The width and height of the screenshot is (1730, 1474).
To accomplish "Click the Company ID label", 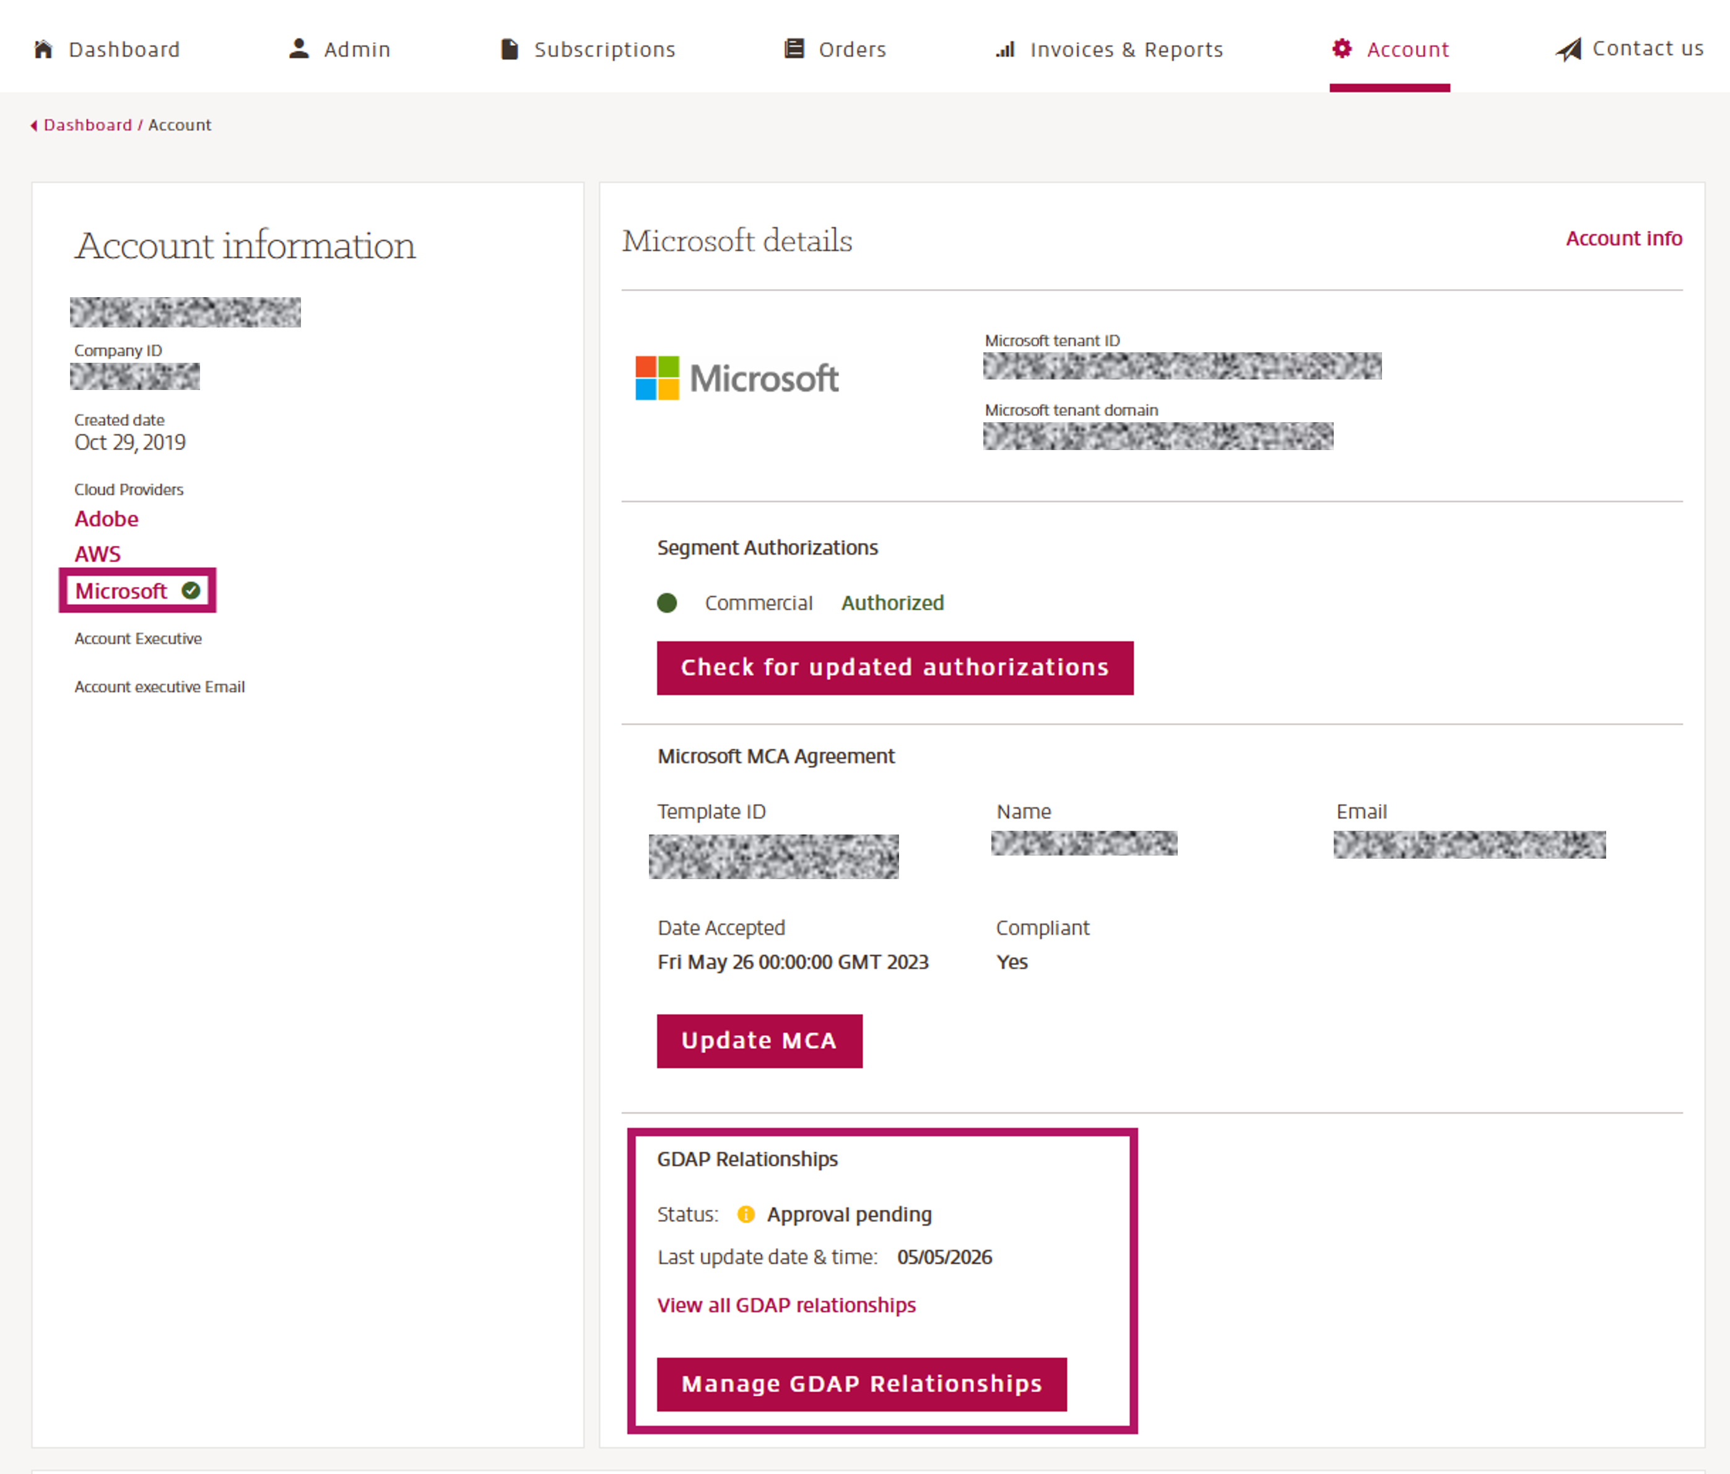I will [118, 350].
